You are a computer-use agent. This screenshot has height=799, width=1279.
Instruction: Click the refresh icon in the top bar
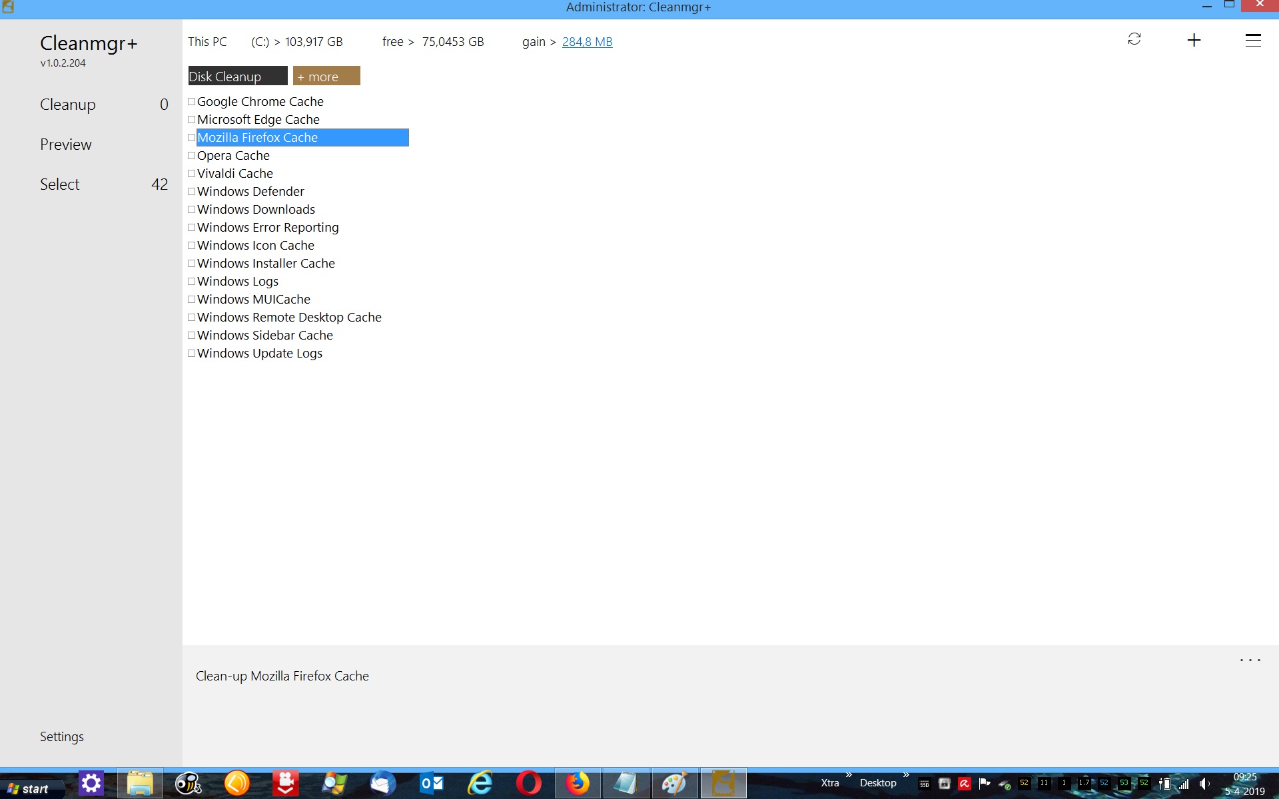1134,39
